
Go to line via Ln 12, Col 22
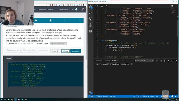[x=137, y=96]
